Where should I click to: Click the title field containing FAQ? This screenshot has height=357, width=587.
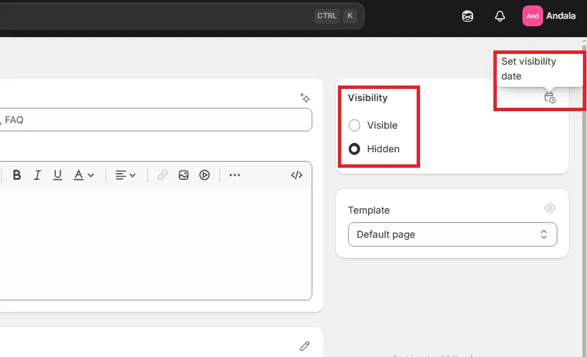click(x=156, y=120)
